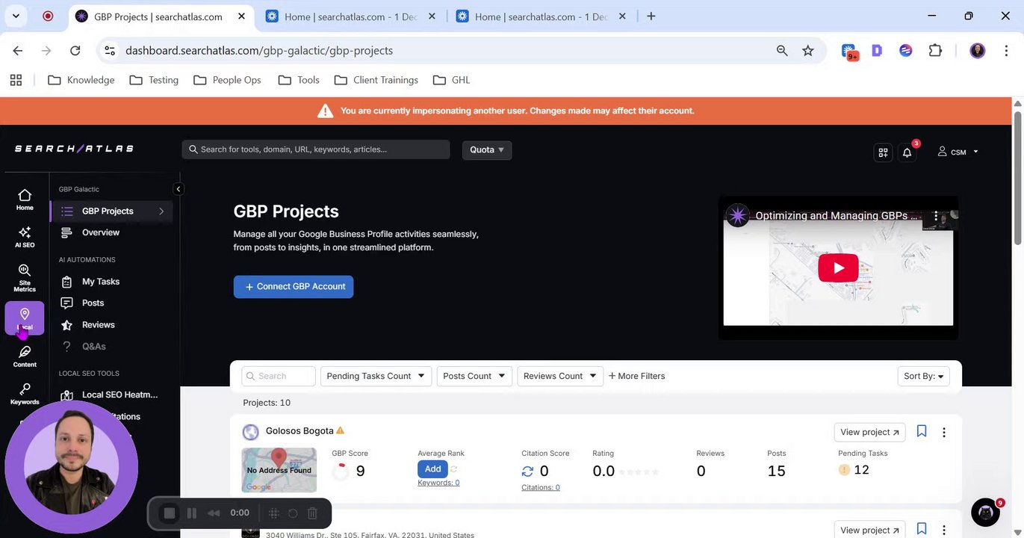The width and height of the screenshot is (1024, 538).
Task: Open the Keywords sidebar section
Action: [25, 394]
